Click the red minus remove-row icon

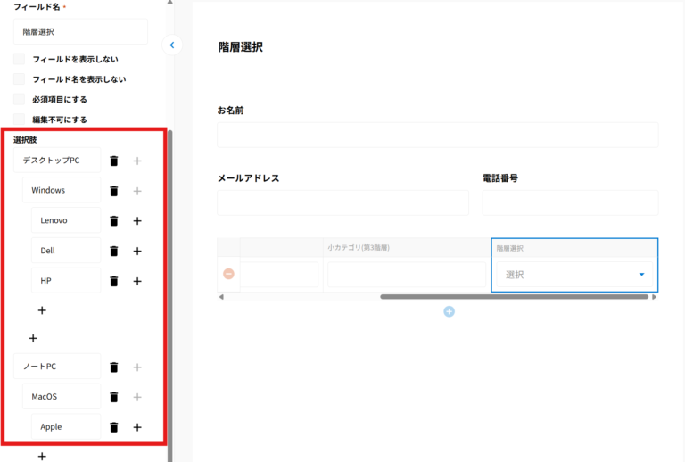228,274
